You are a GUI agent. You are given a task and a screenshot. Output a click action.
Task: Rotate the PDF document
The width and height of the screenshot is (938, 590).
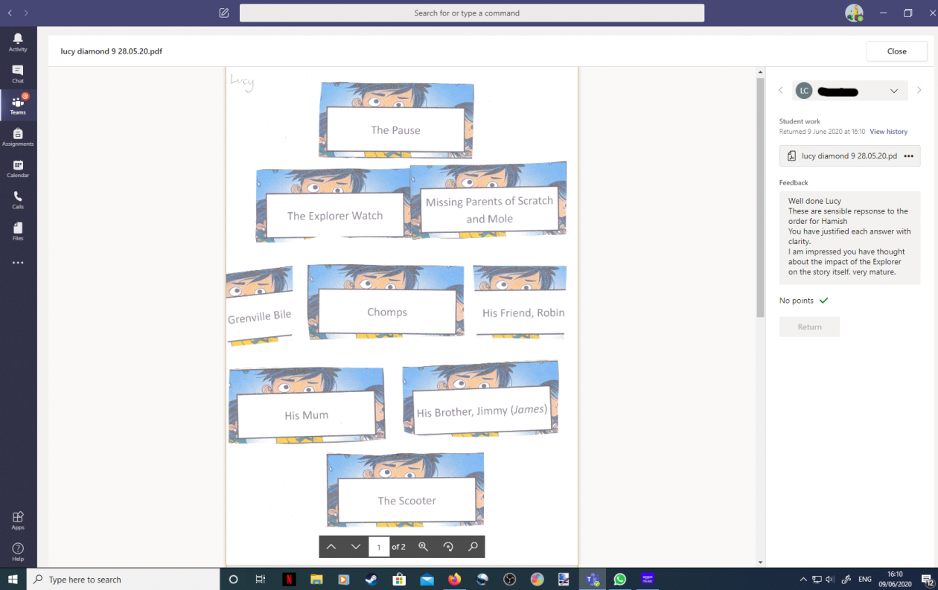tap(448, 547)
